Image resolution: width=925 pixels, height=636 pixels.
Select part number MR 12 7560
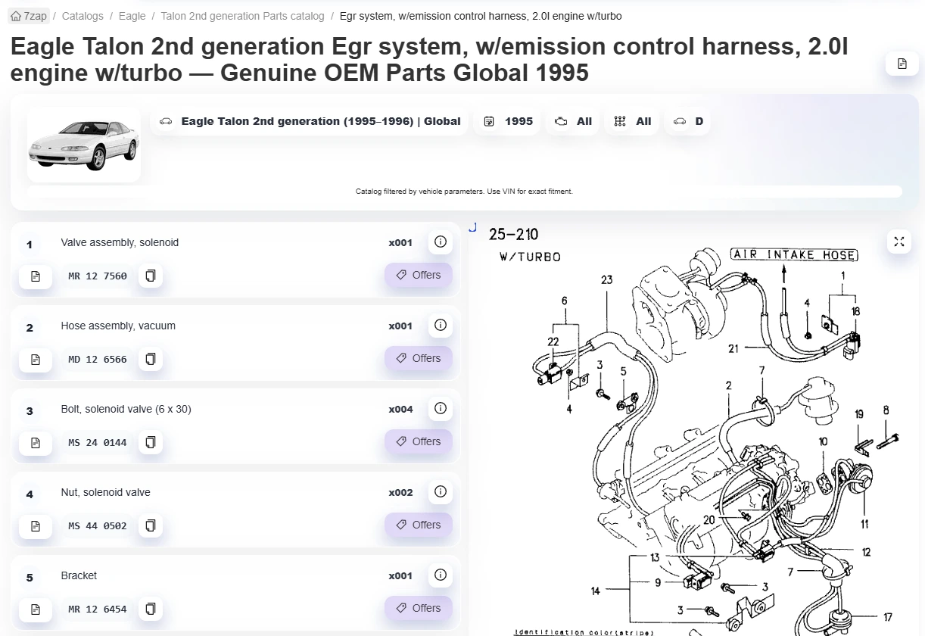pyautogui.click(x=98, y=276)
